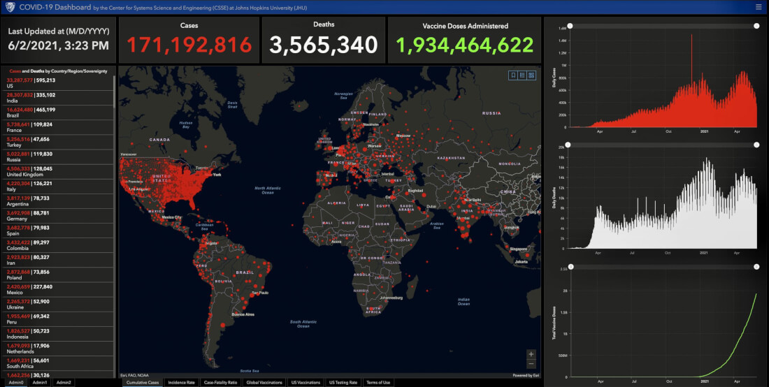Click the Last Updated date and time

58,45
